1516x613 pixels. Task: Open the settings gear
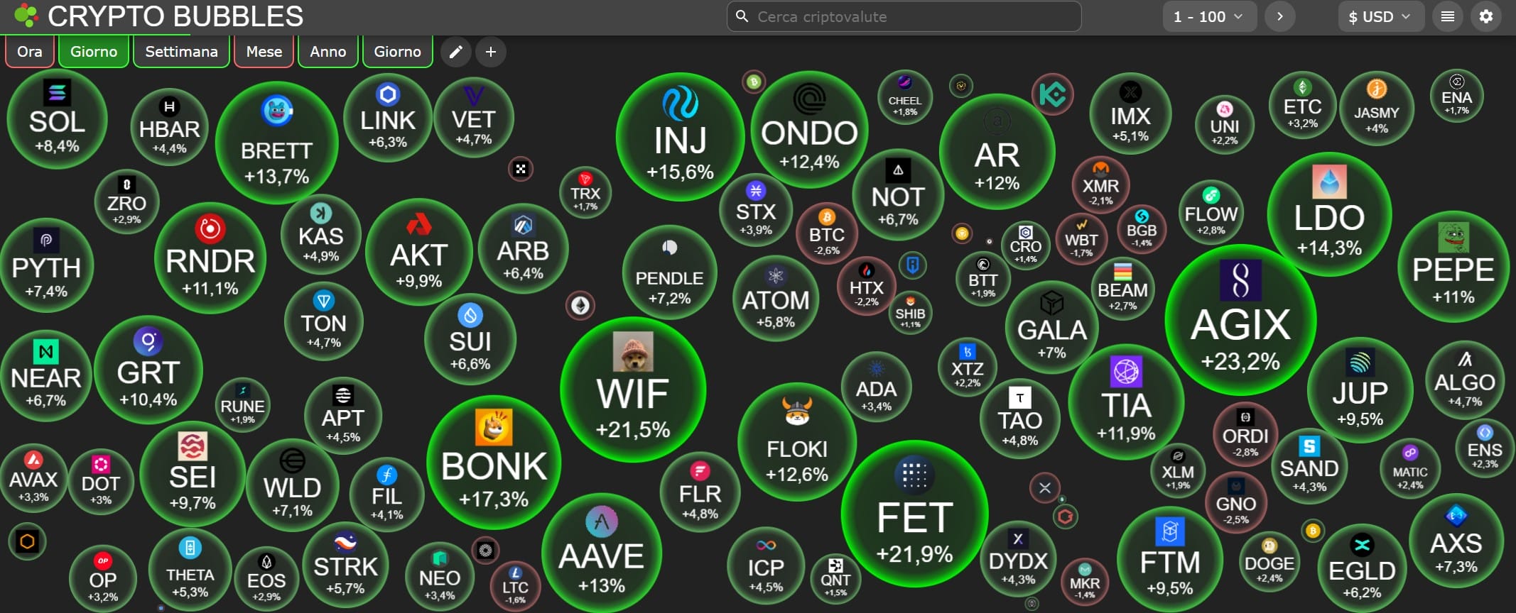[x=1485, y=16]
